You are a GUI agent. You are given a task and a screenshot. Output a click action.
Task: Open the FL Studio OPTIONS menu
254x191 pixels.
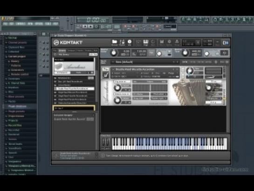coord(39,24)
